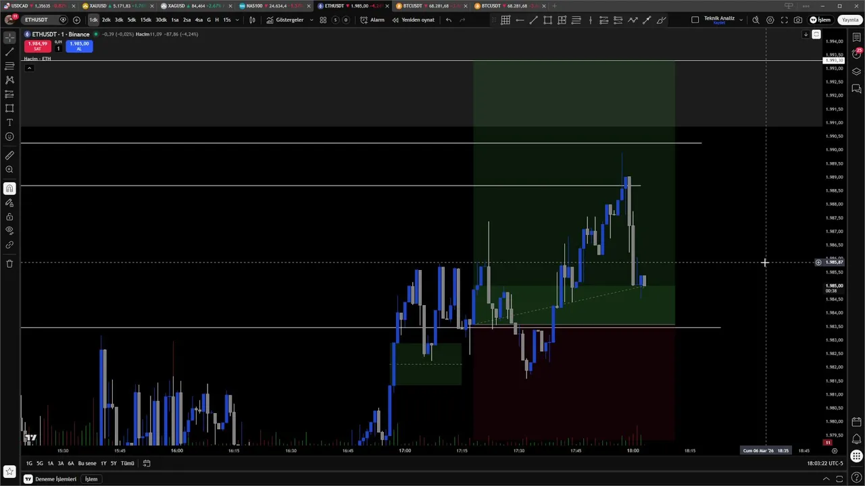
Task: Select the ruler measure tool
Action: [9, 155]
